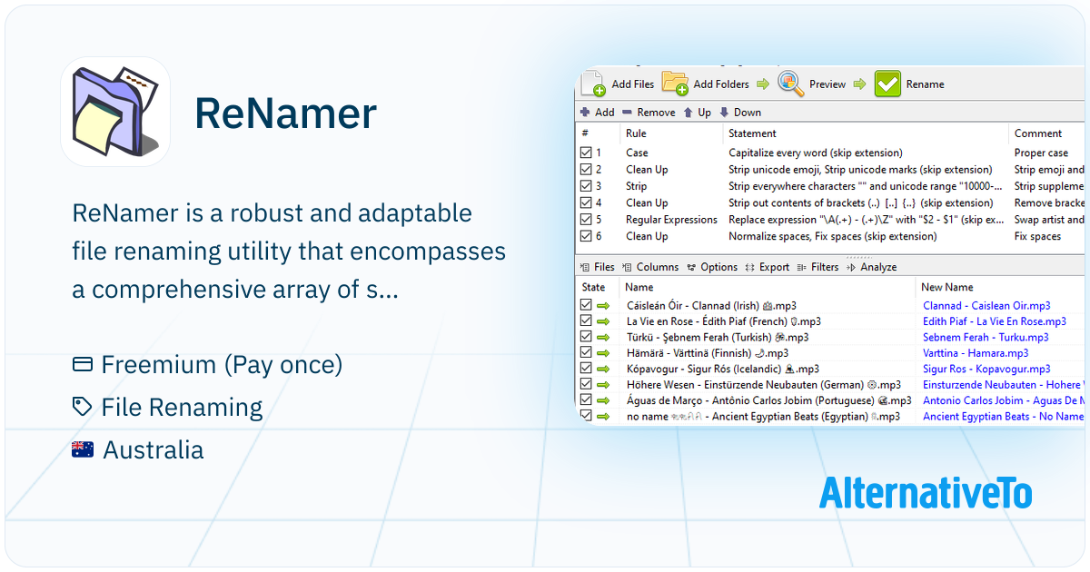Image resolution: width=1090 pixels, height=572 pixels.
Task: Click the Add Files toolbar icon
Action: tap(593, 84)
